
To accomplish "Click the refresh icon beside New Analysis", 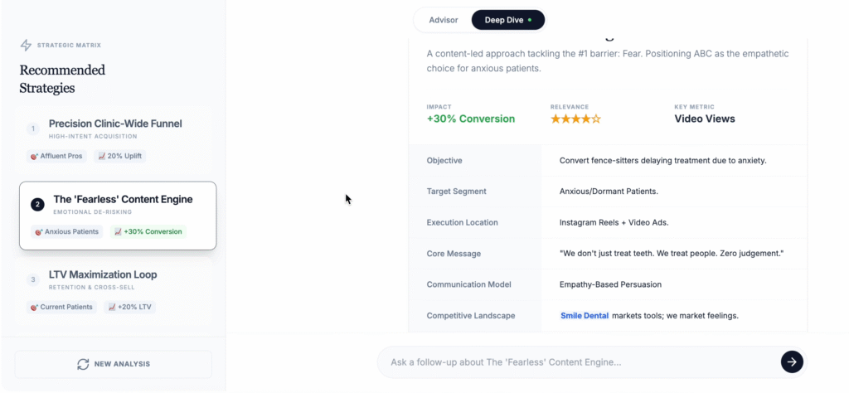I will pos(83,364).
